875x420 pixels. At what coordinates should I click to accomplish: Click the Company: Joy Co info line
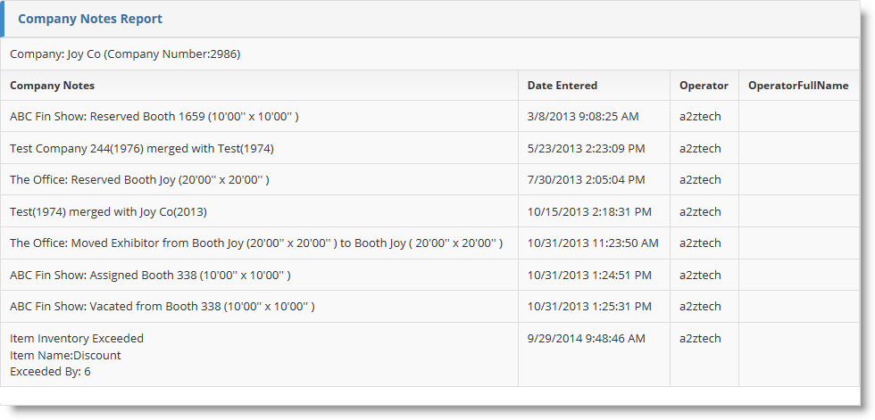pyautogui.click(x=125, y=54)
